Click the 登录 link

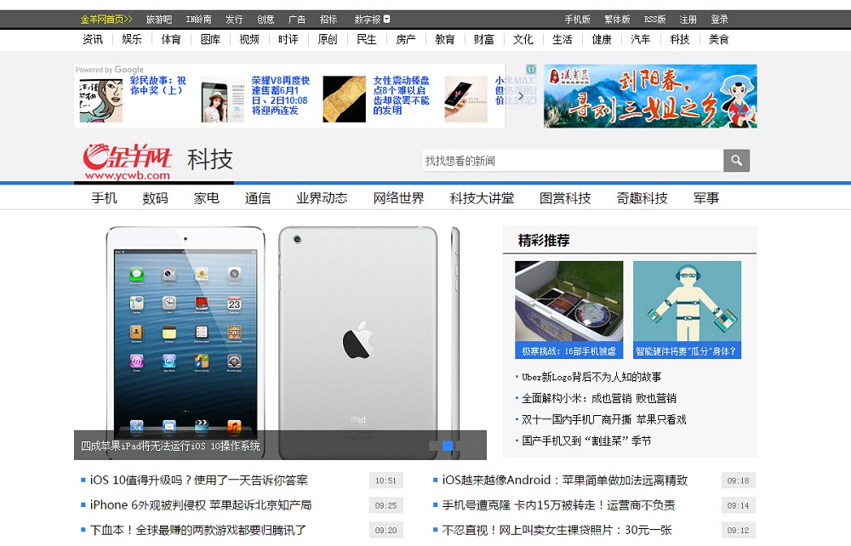719,20
